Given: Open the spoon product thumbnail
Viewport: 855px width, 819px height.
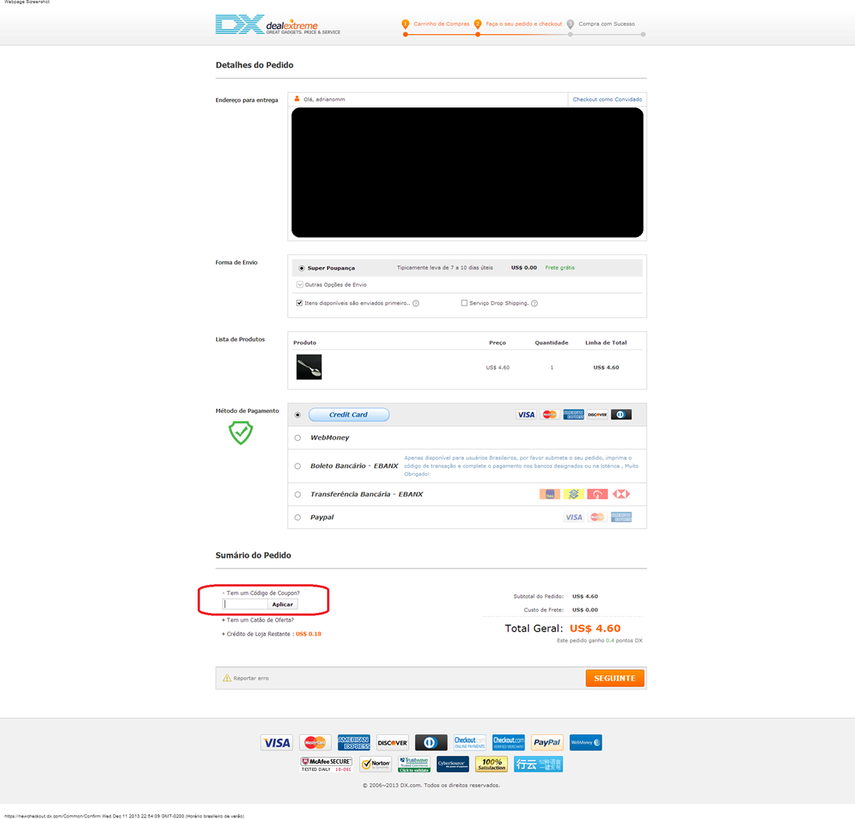Looking at the screenshot, I should (309, 366).
